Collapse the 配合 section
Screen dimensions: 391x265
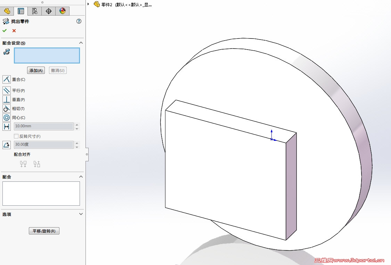tap(81, 177)
